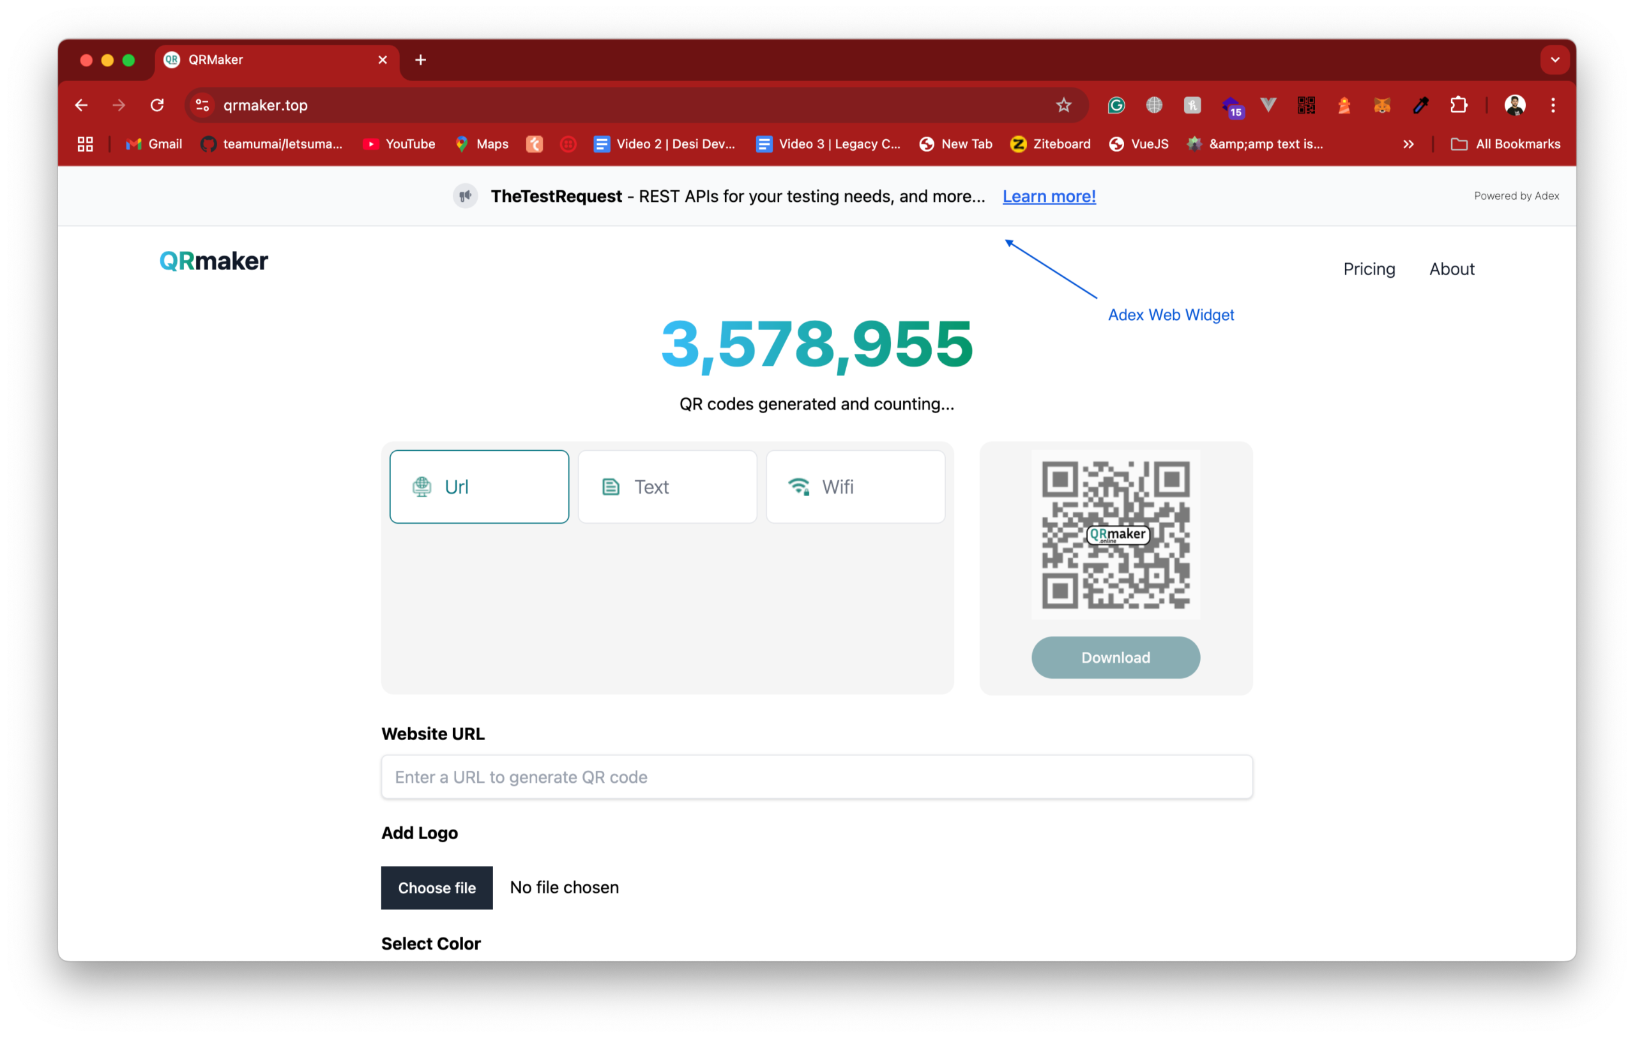Image resolution: width=1635 pixels, height=1039 pixels.
Task: Click the Grammarly extension icon
Action: click(1114, 106)
